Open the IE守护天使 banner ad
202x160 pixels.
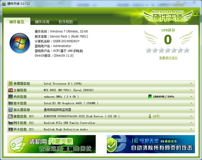coord(151,144)
